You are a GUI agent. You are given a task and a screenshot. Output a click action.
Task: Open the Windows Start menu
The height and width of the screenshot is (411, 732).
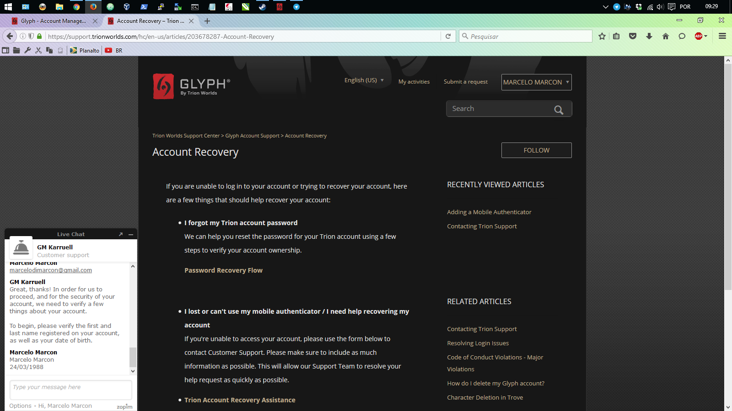(8, 7)
